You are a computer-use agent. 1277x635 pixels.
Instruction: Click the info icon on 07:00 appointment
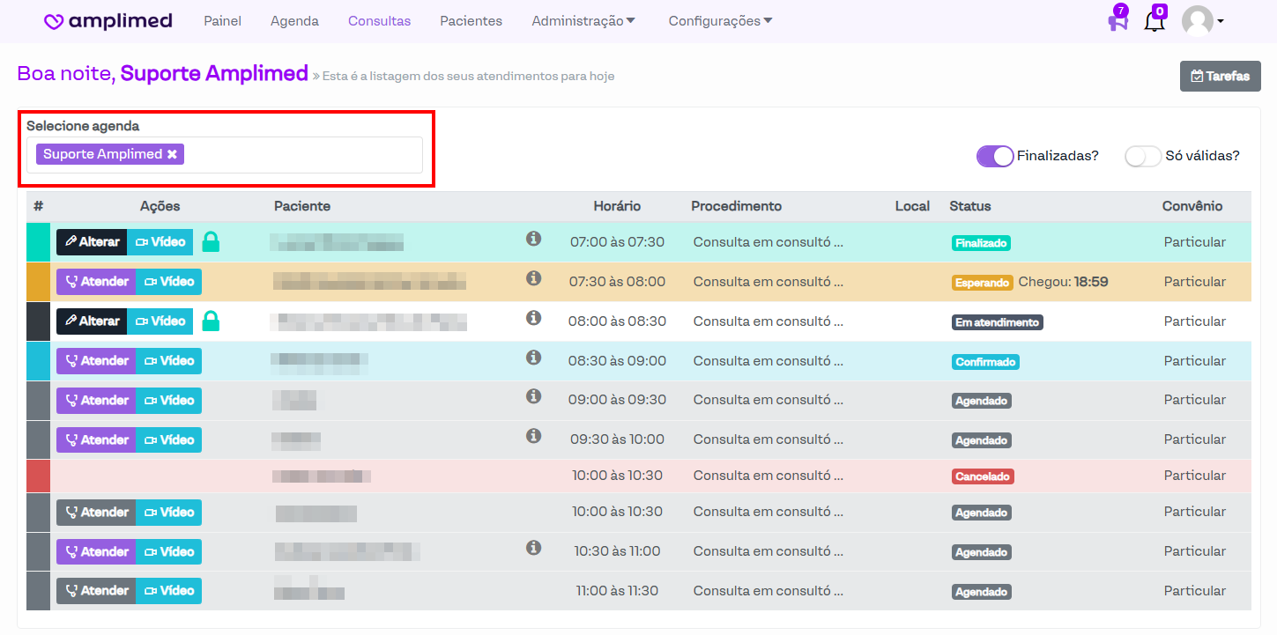tap(533, 239)
